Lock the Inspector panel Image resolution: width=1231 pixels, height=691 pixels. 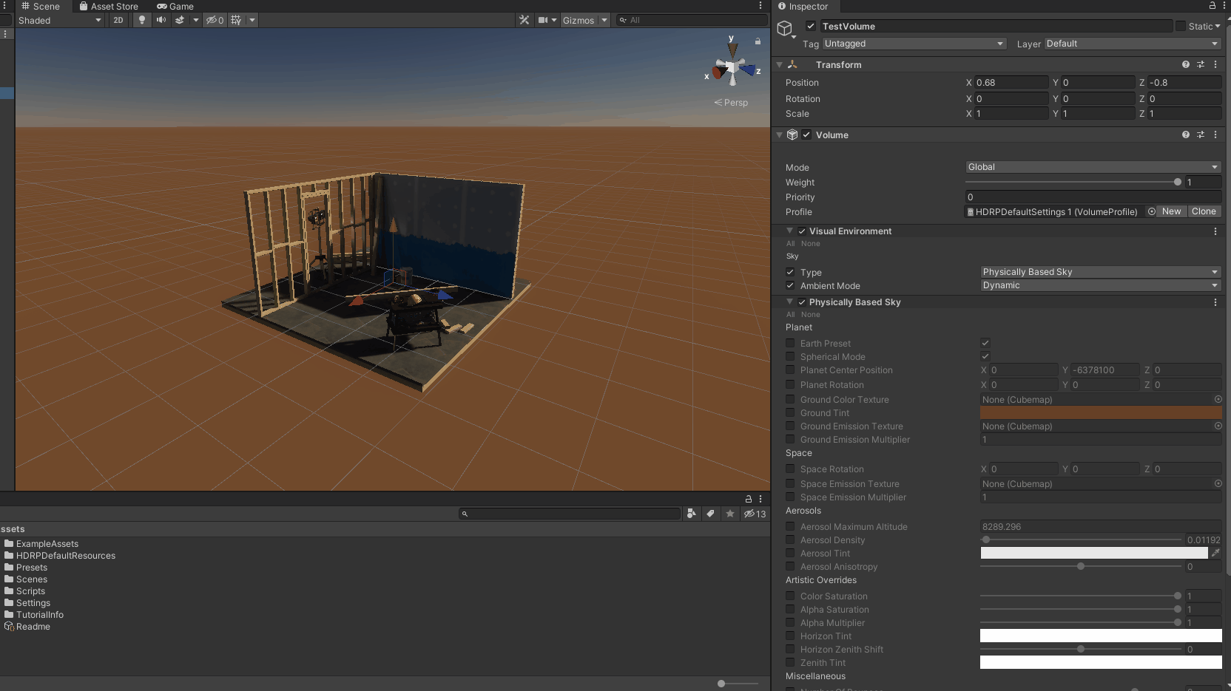1213,6
